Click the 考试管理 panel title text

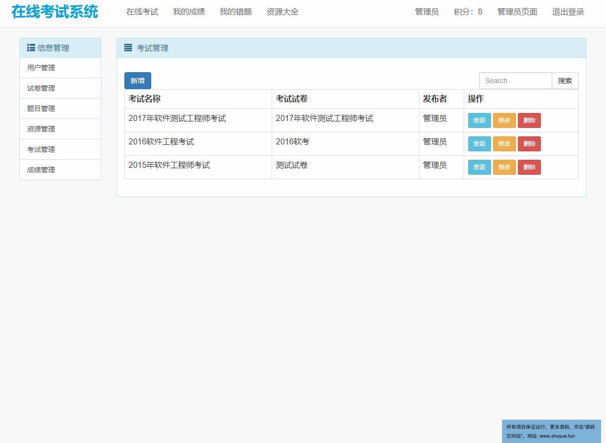click(153, 48)
